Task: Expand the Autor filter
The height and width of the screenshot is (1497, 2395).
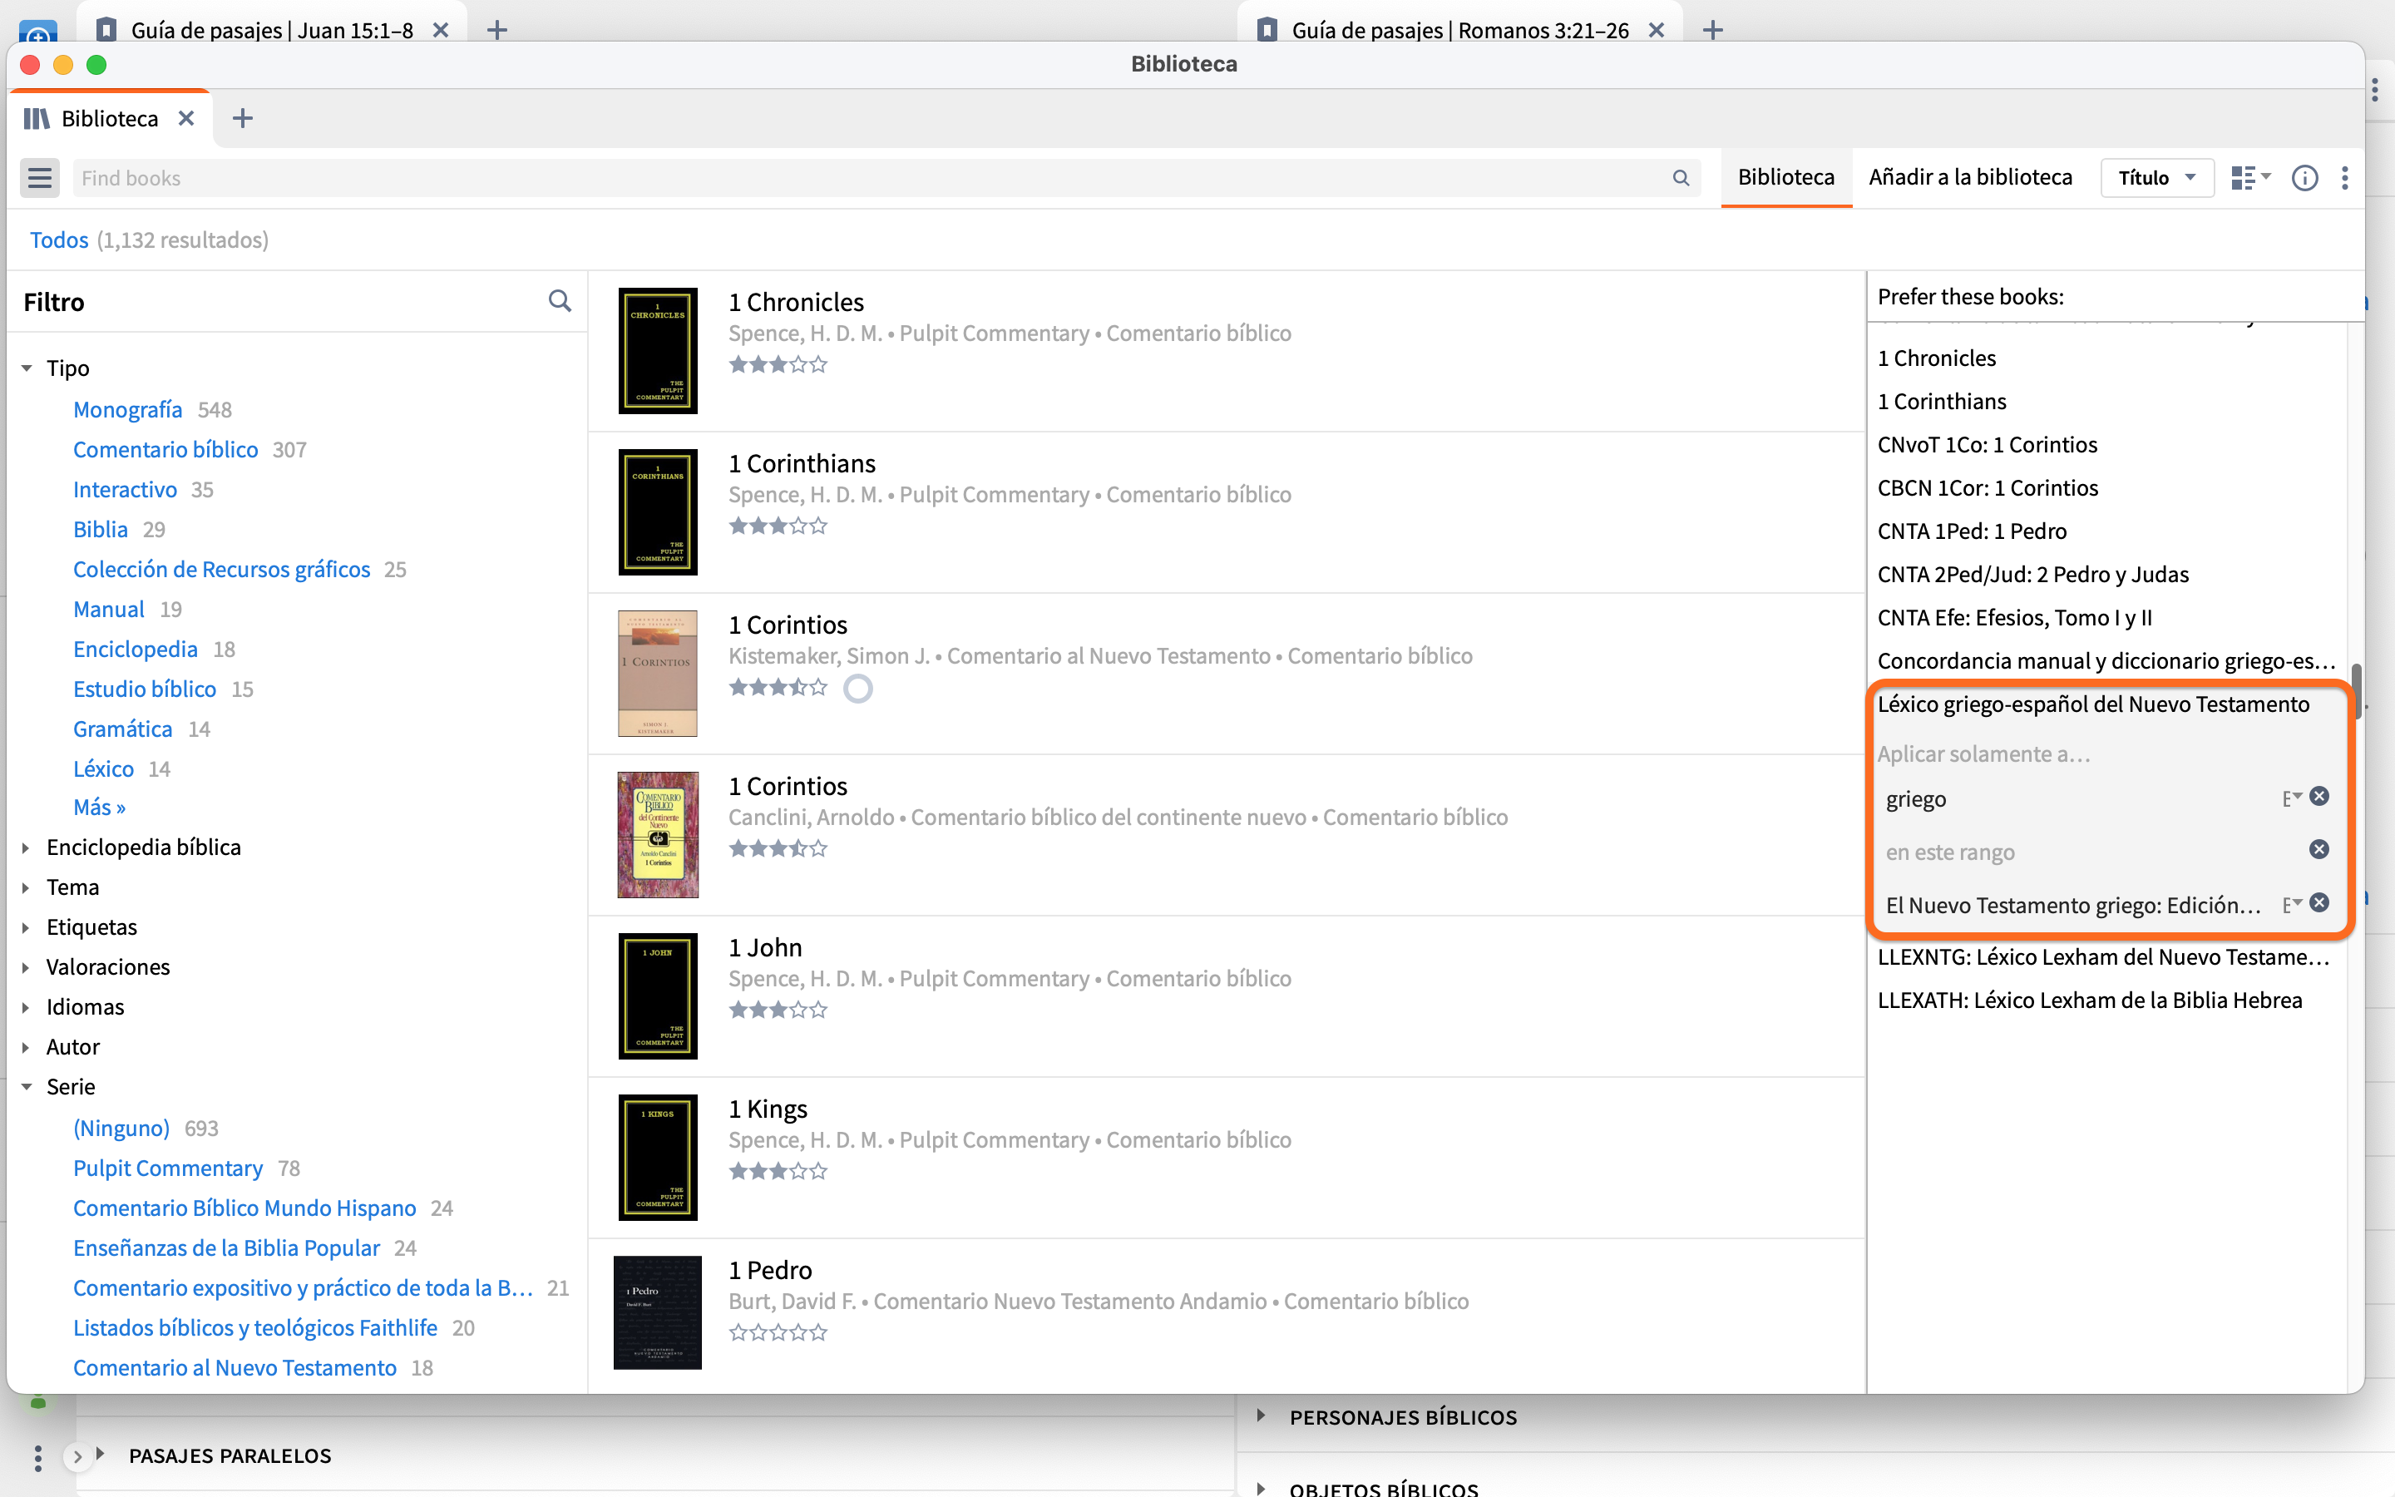Action: pos(27,1046)
